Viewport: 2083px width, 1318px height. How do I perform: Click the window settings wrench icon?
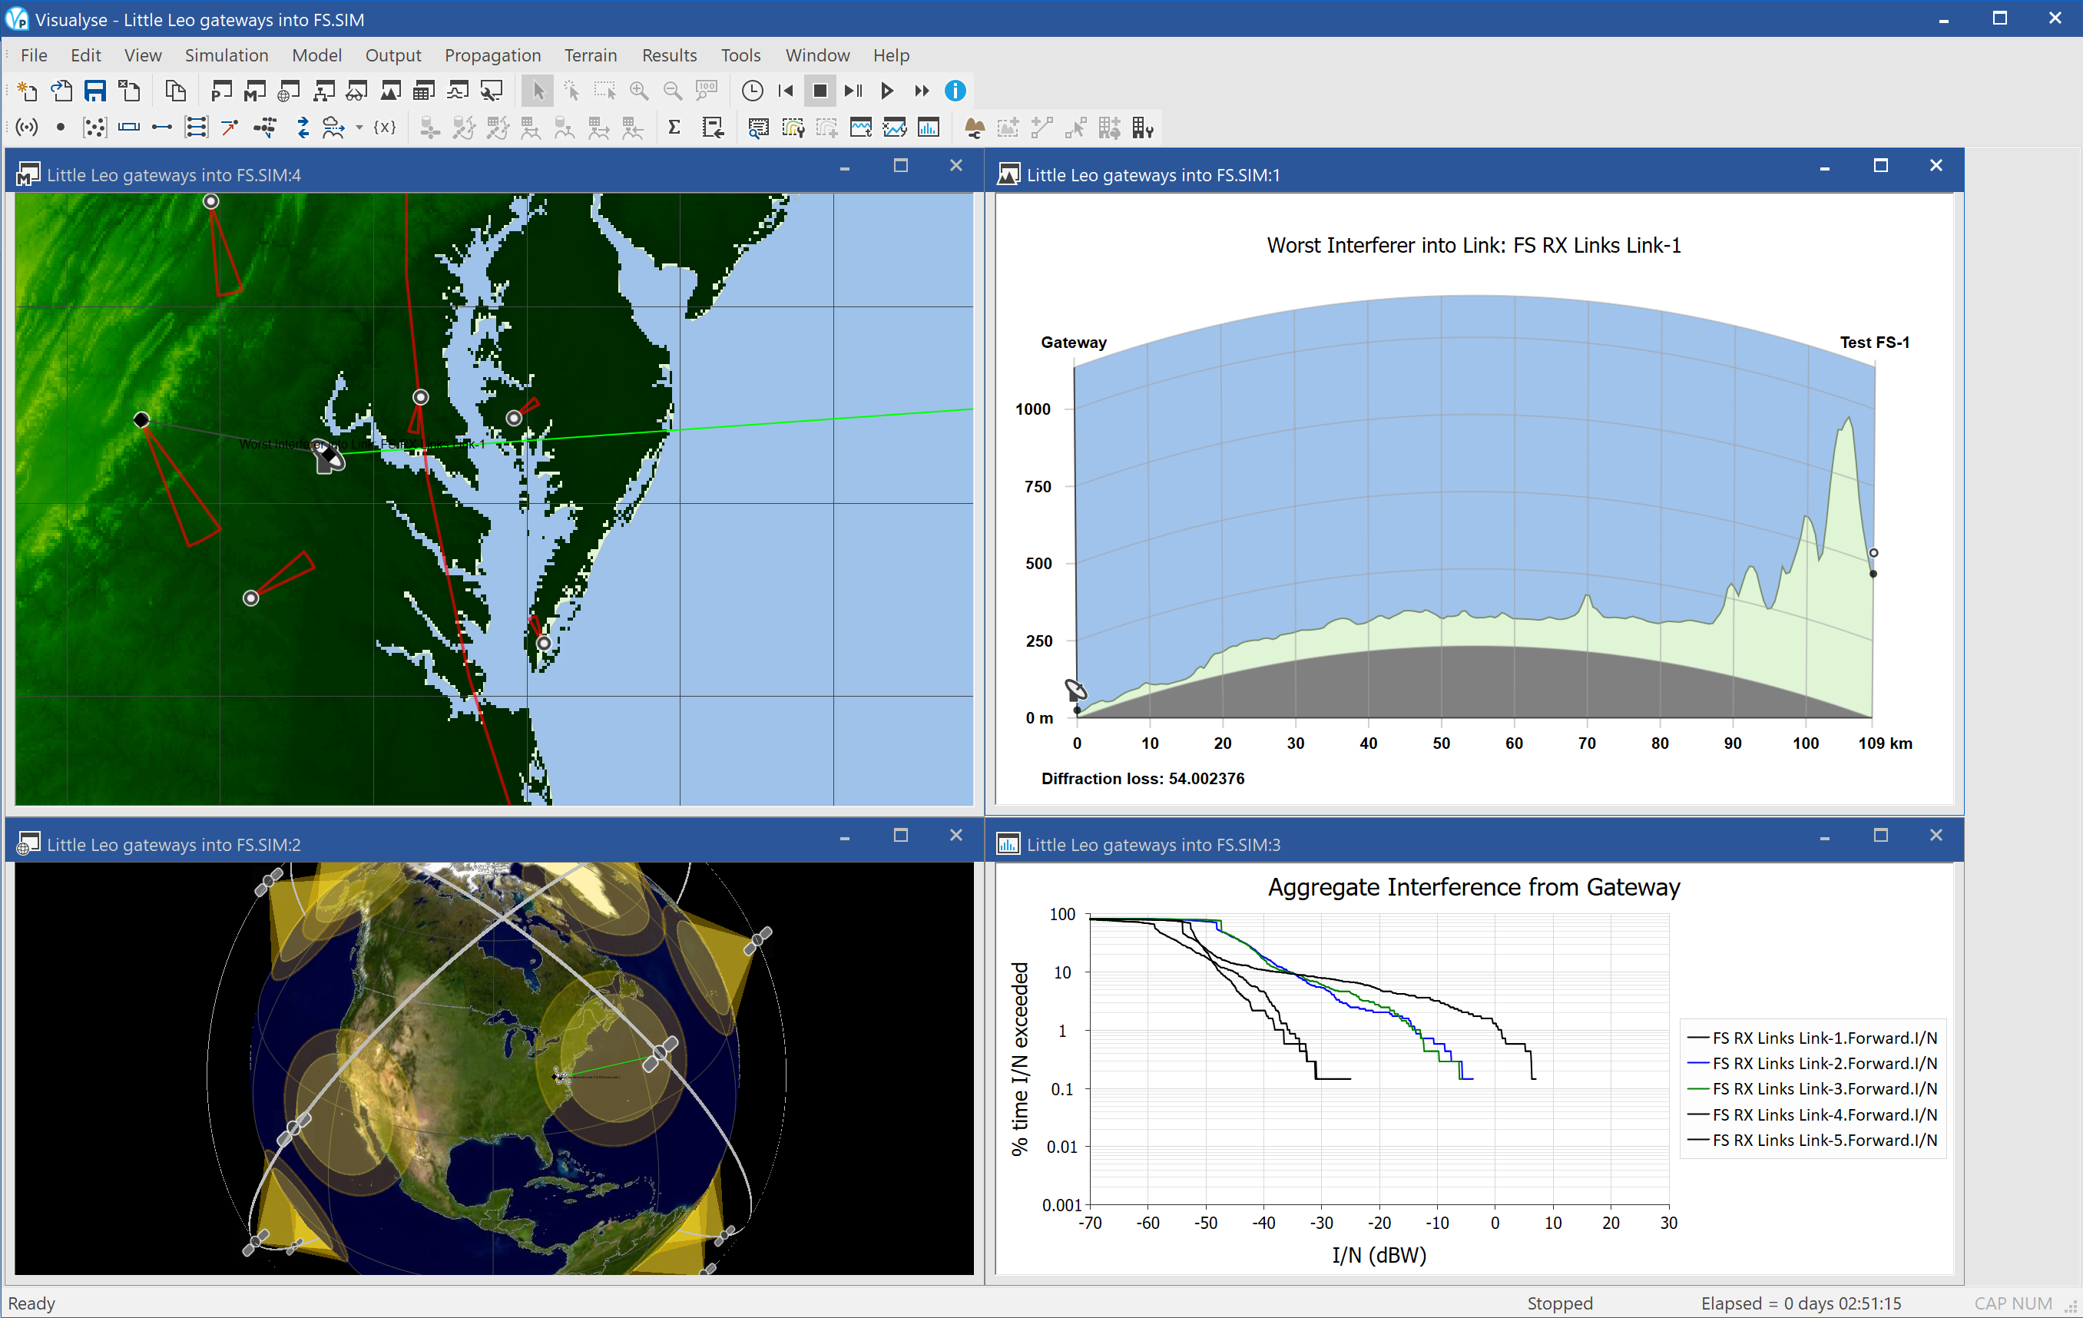[x=492, y=91]
